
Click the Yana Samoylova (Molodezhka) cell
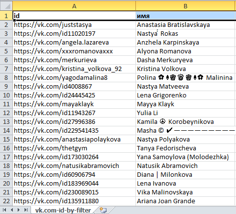(185, 157)
